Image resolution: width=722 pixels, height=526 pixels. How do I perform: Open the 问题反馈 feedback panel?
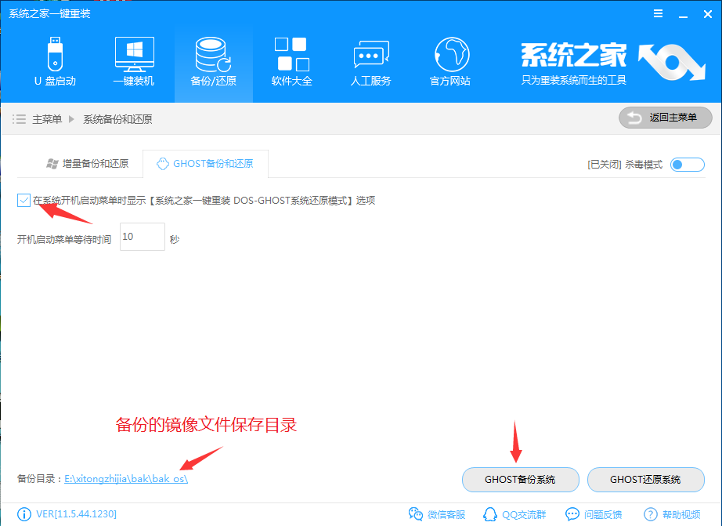593,513
